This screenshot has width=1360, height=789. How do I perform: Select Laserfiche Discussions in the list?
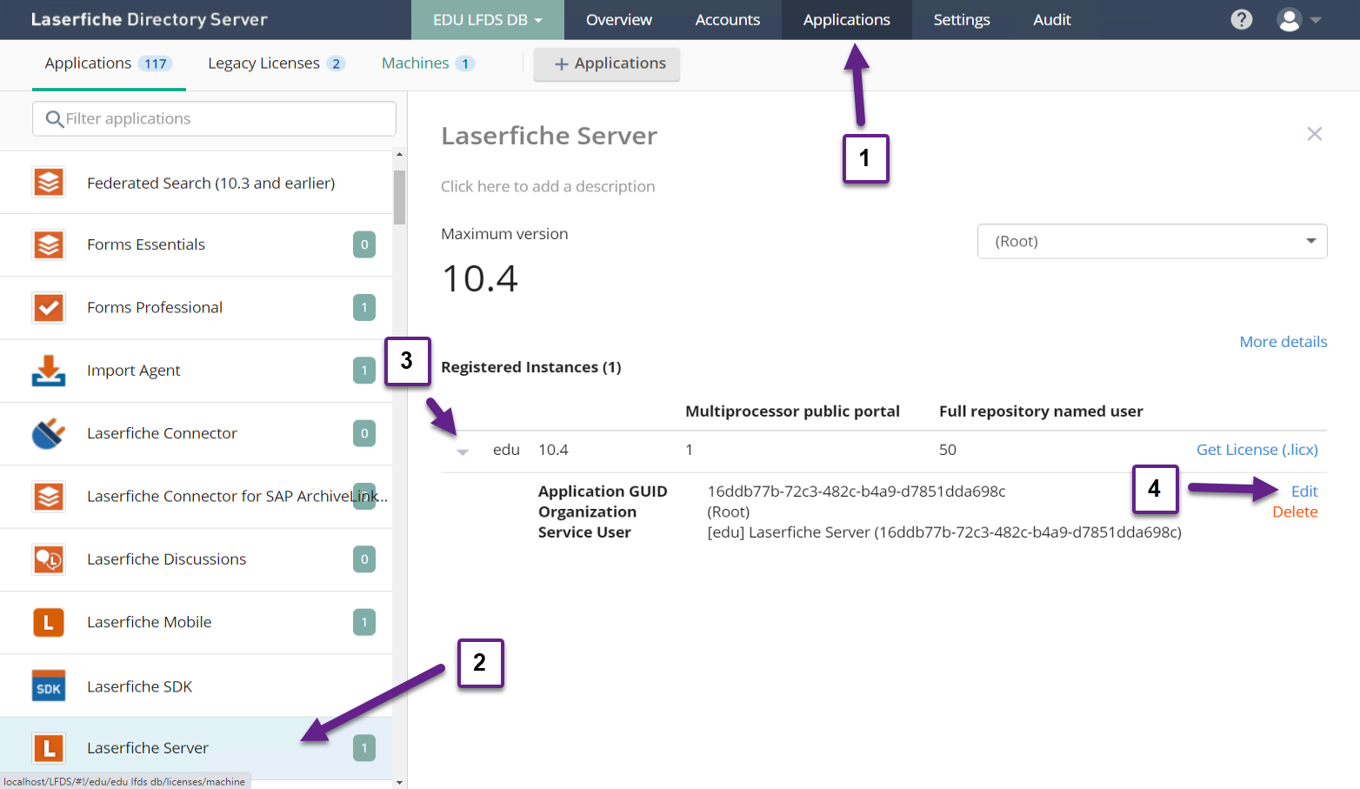point(196,559)
